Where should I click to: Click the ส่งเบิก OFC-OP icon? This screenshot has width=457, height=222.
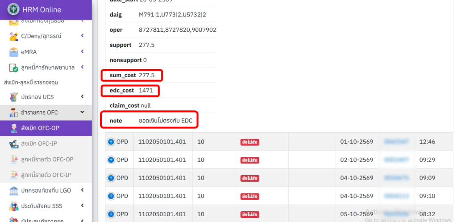pyautogui.click(x=14, y=128)
